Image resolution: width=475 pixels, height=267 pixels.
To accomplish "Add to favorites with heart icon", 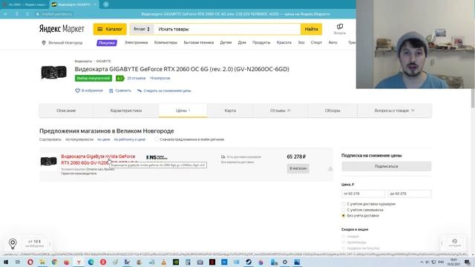I will 77,90.
